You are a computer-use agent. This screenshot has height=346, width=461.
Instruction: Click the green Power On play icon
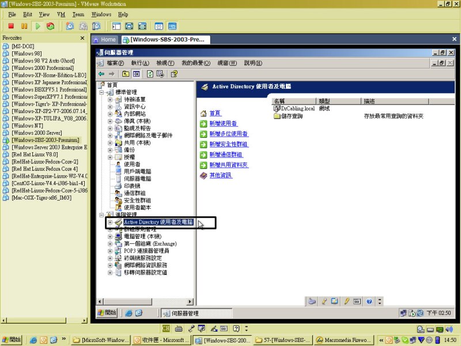point(37,26)
